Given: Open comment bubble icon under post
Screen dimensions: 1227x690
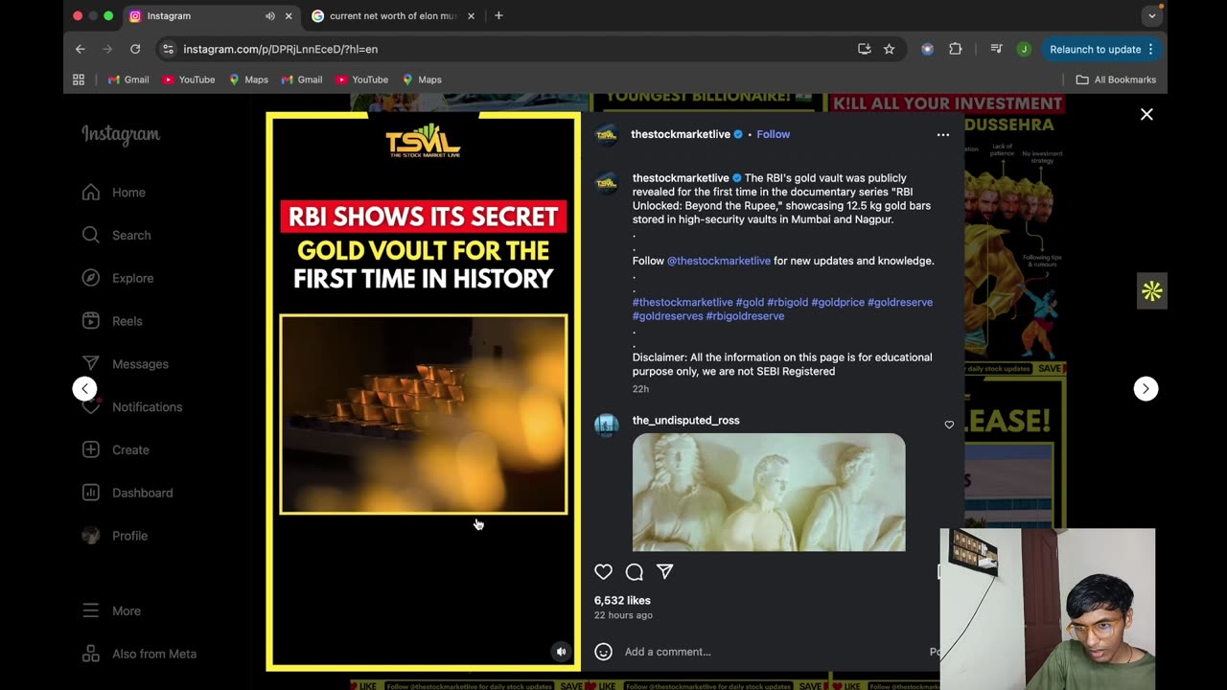Looking at the screenshot, I should tap(634, 572).
